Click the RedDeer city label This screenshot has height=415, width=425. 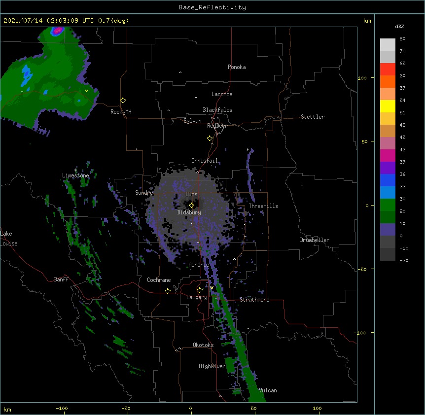(x=217, y=126)
